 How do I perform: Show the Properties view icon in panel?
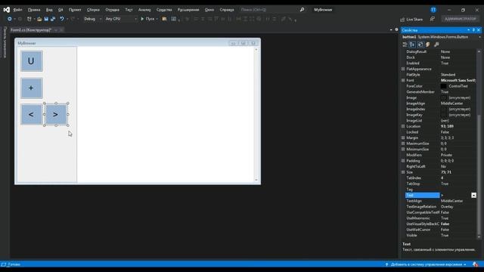tap(420, 45)
